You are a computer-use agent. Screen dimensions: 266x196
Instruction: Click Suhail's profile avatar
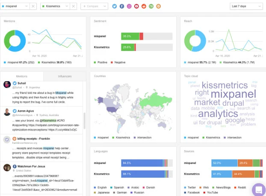pyautogui.click(x=7, y=84)
